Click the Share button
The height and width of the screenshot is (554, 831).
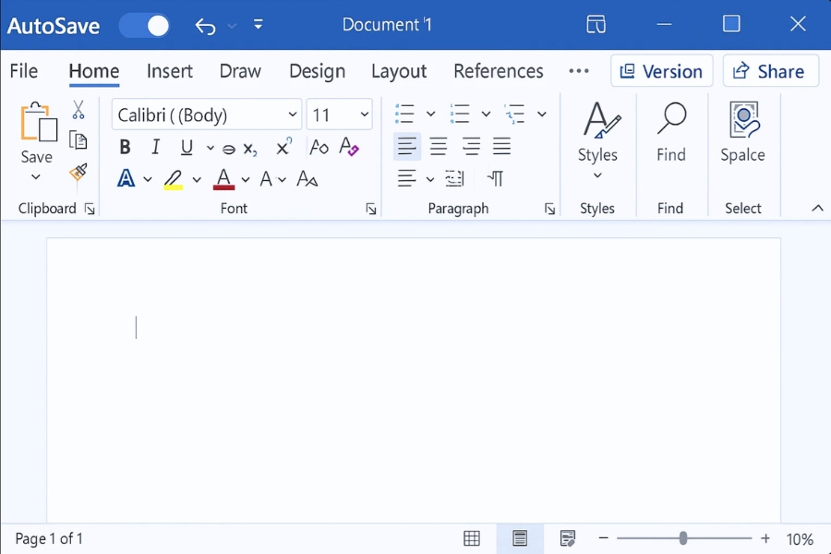(x=770, y=70)
